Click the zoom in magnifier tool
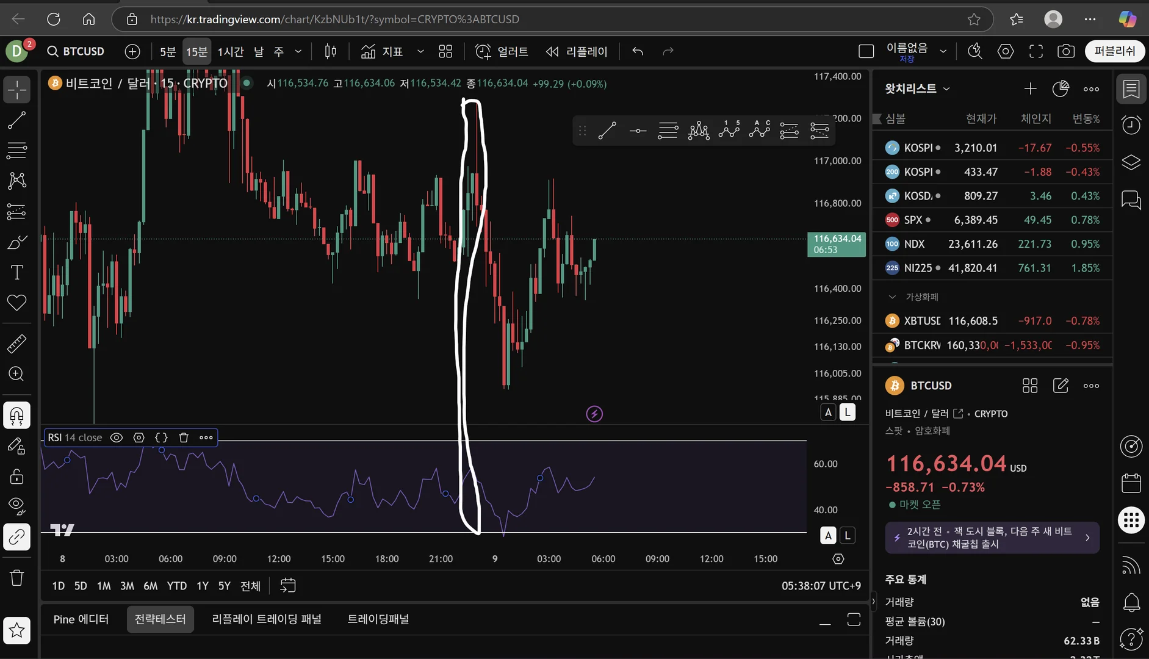Screen dimensions: 1149x659 [16, 374]
